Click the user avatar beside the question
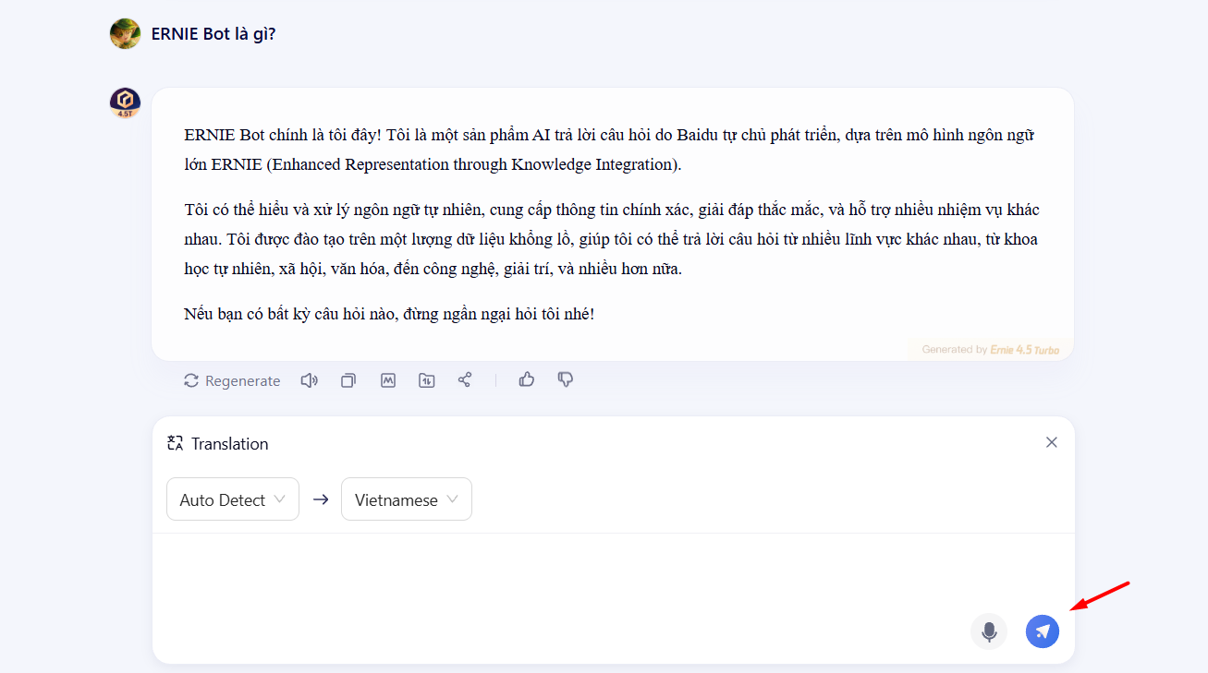The height and width of the screenshot is (673, 1208). 125,34
